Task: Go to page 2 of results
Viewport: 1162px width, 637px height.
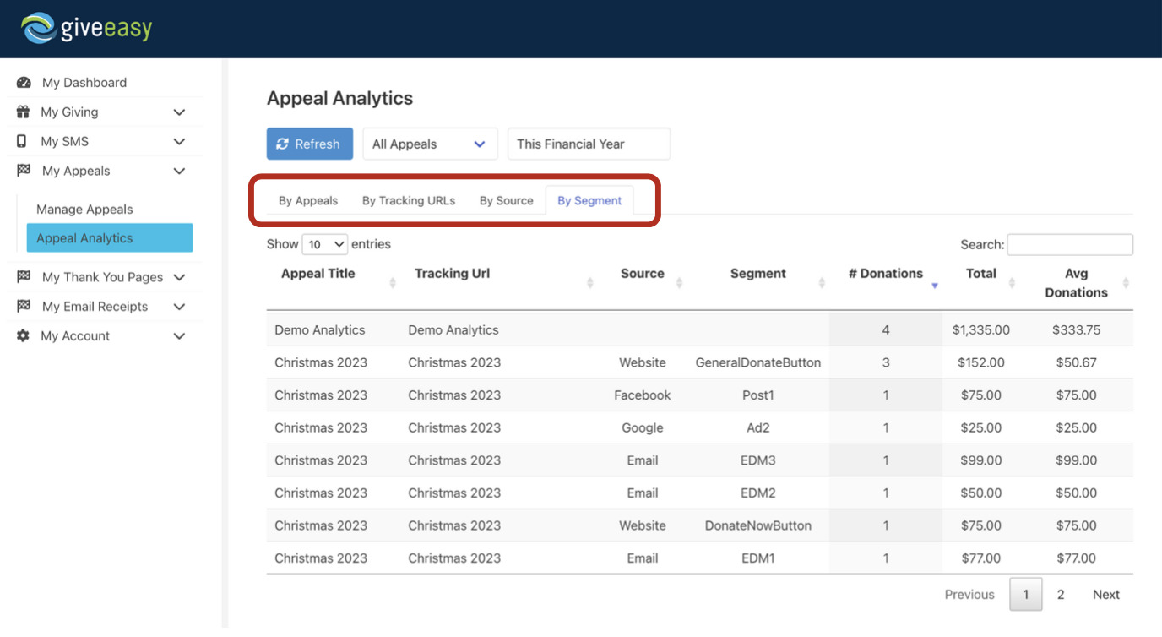Action: pos(1061,595)
